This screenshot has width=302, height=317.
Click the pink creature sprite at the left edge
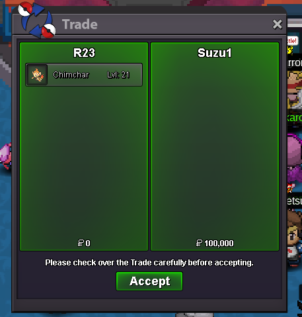6,156
